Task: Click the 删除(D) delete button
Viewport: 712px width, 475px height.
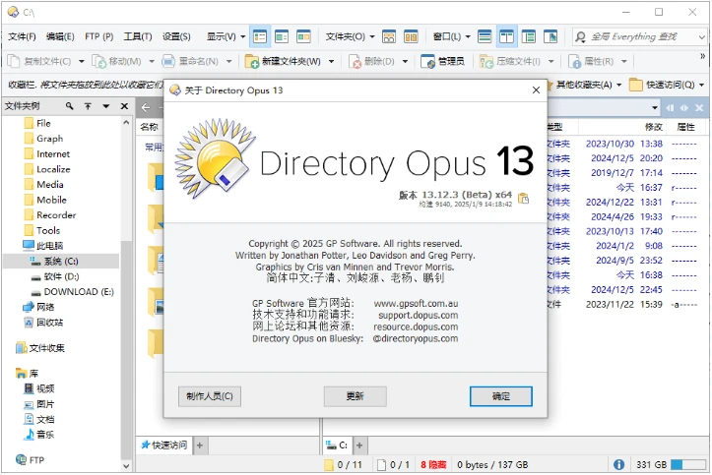Action: [371, 61]
